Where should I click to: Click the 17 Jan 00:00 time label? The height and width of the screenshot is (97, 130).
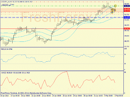pyautogui.click(x=15, y=96)
